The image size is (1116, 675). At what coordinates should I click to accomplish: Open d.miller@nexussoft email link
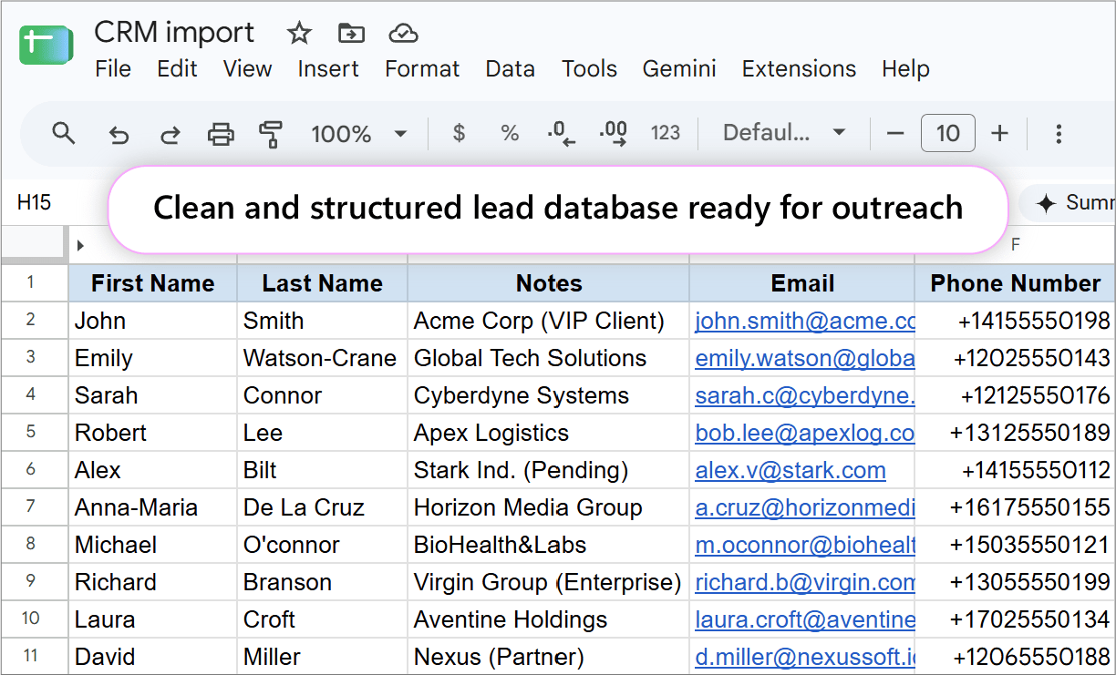(805, 657)
